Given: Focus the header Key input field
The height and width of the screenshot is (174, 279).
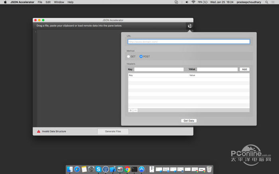Looking at the screenshot, I should click(159, 70).
